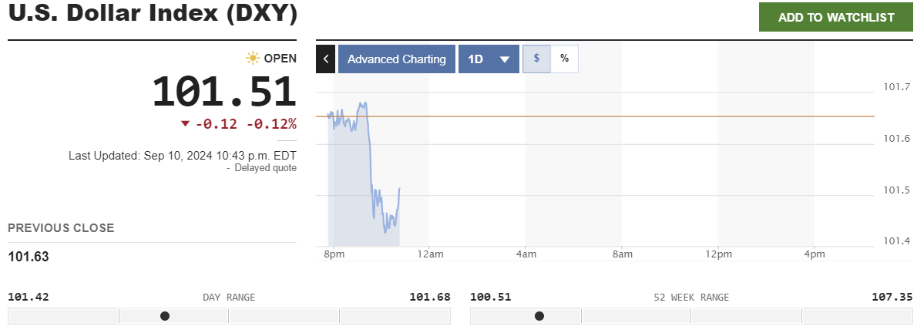Click the 4am label on time axis
This screenshot has width=917, height=333.
click(526, 254)
